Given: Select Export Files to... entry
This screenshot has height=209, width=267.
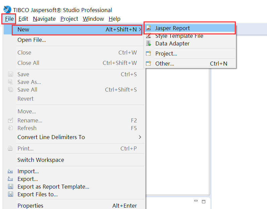Looking at the screenshot, I should tap(74, 194).
